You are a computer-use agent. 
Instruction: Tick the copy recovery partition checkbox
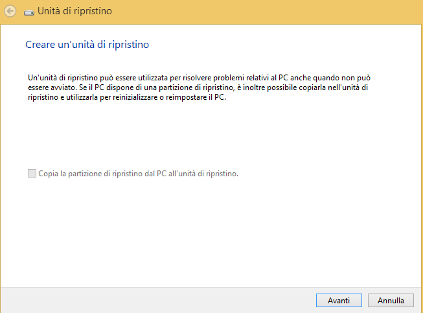click(x=32, y=173)
